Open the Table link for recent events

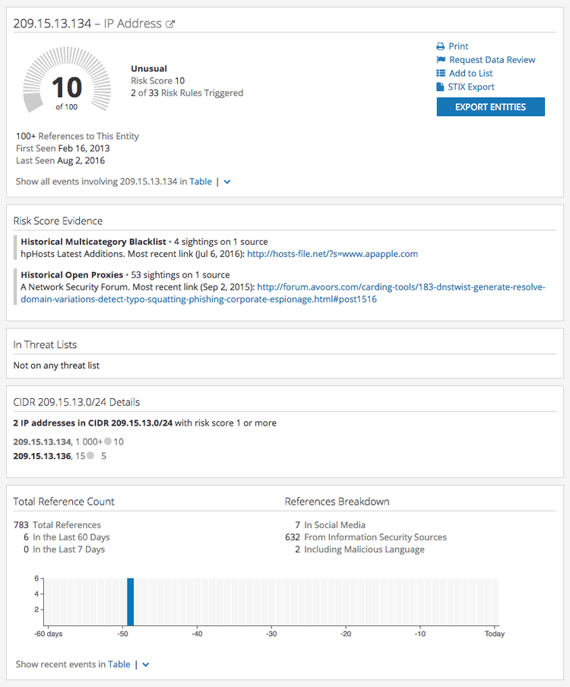119,664
